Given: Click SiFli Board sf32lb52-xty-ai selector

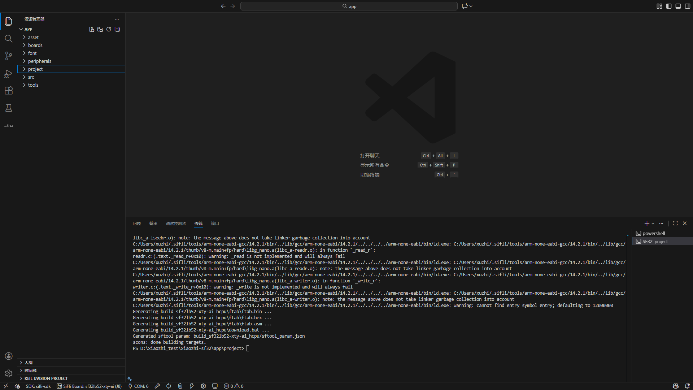Looking at the screenshot, I should pyautogui.click(x=89, y=386).
